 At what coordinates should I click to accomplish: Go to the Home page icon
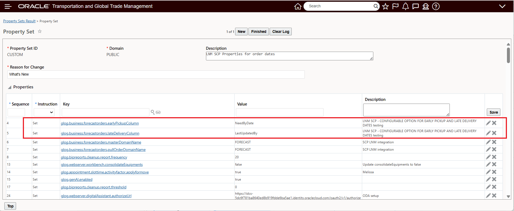pyautogui.click(x=298, y=6)
